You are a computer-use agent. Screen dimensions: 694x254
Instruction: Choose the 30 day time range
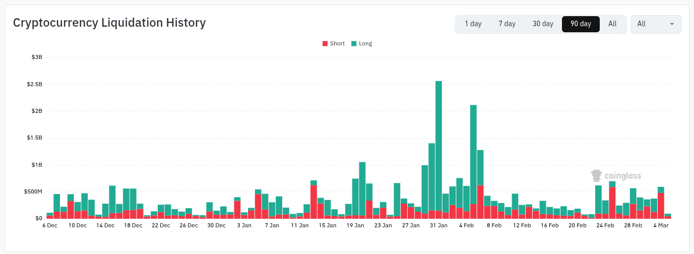(x=543, y=24)
